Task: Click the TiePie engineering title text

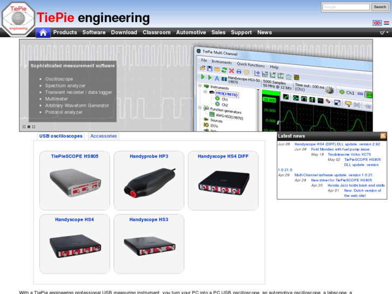Action: click(x=93, y=18)
